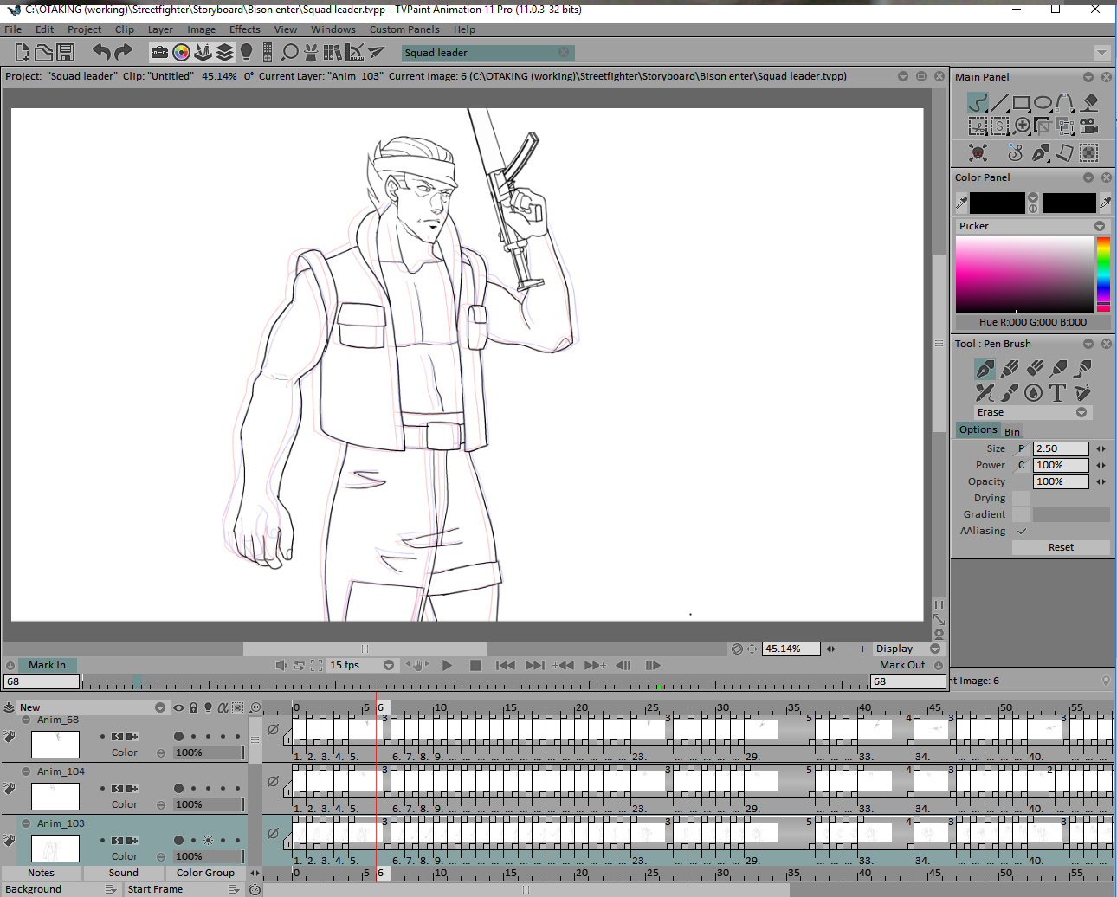
Task: Open the File menu
Action: point(13,29)
